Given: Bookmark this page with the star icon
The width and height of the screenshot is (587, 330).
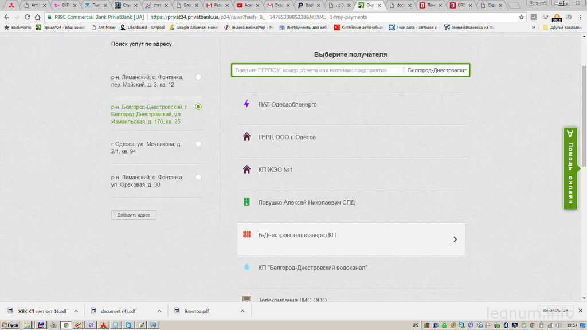Looking at the screenshot, I should click(x=521, y=17).
